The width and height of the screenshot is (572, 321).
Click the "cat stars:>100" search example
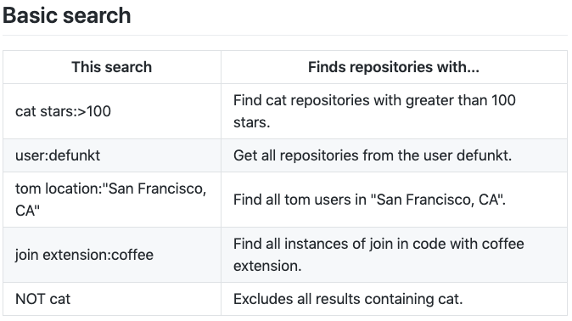click(63, 111)
